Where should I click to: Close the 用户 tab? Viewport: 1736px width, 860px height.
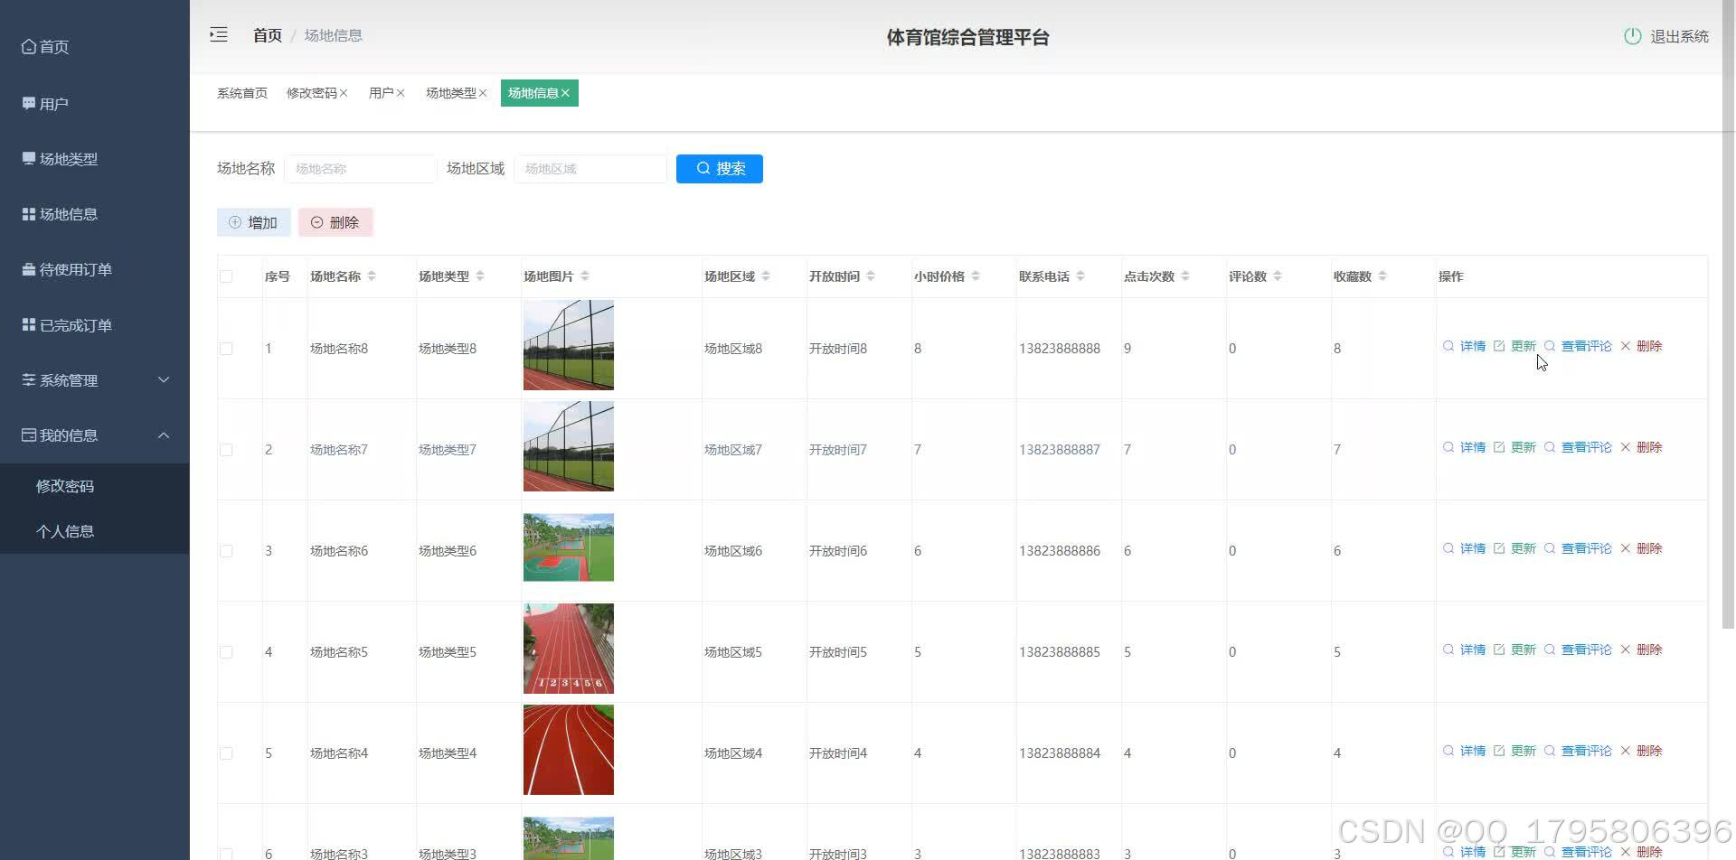click(x=401, y=93)
